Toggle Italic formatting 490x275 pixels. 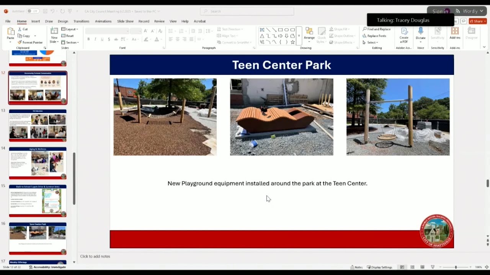[x=95, y=39]
